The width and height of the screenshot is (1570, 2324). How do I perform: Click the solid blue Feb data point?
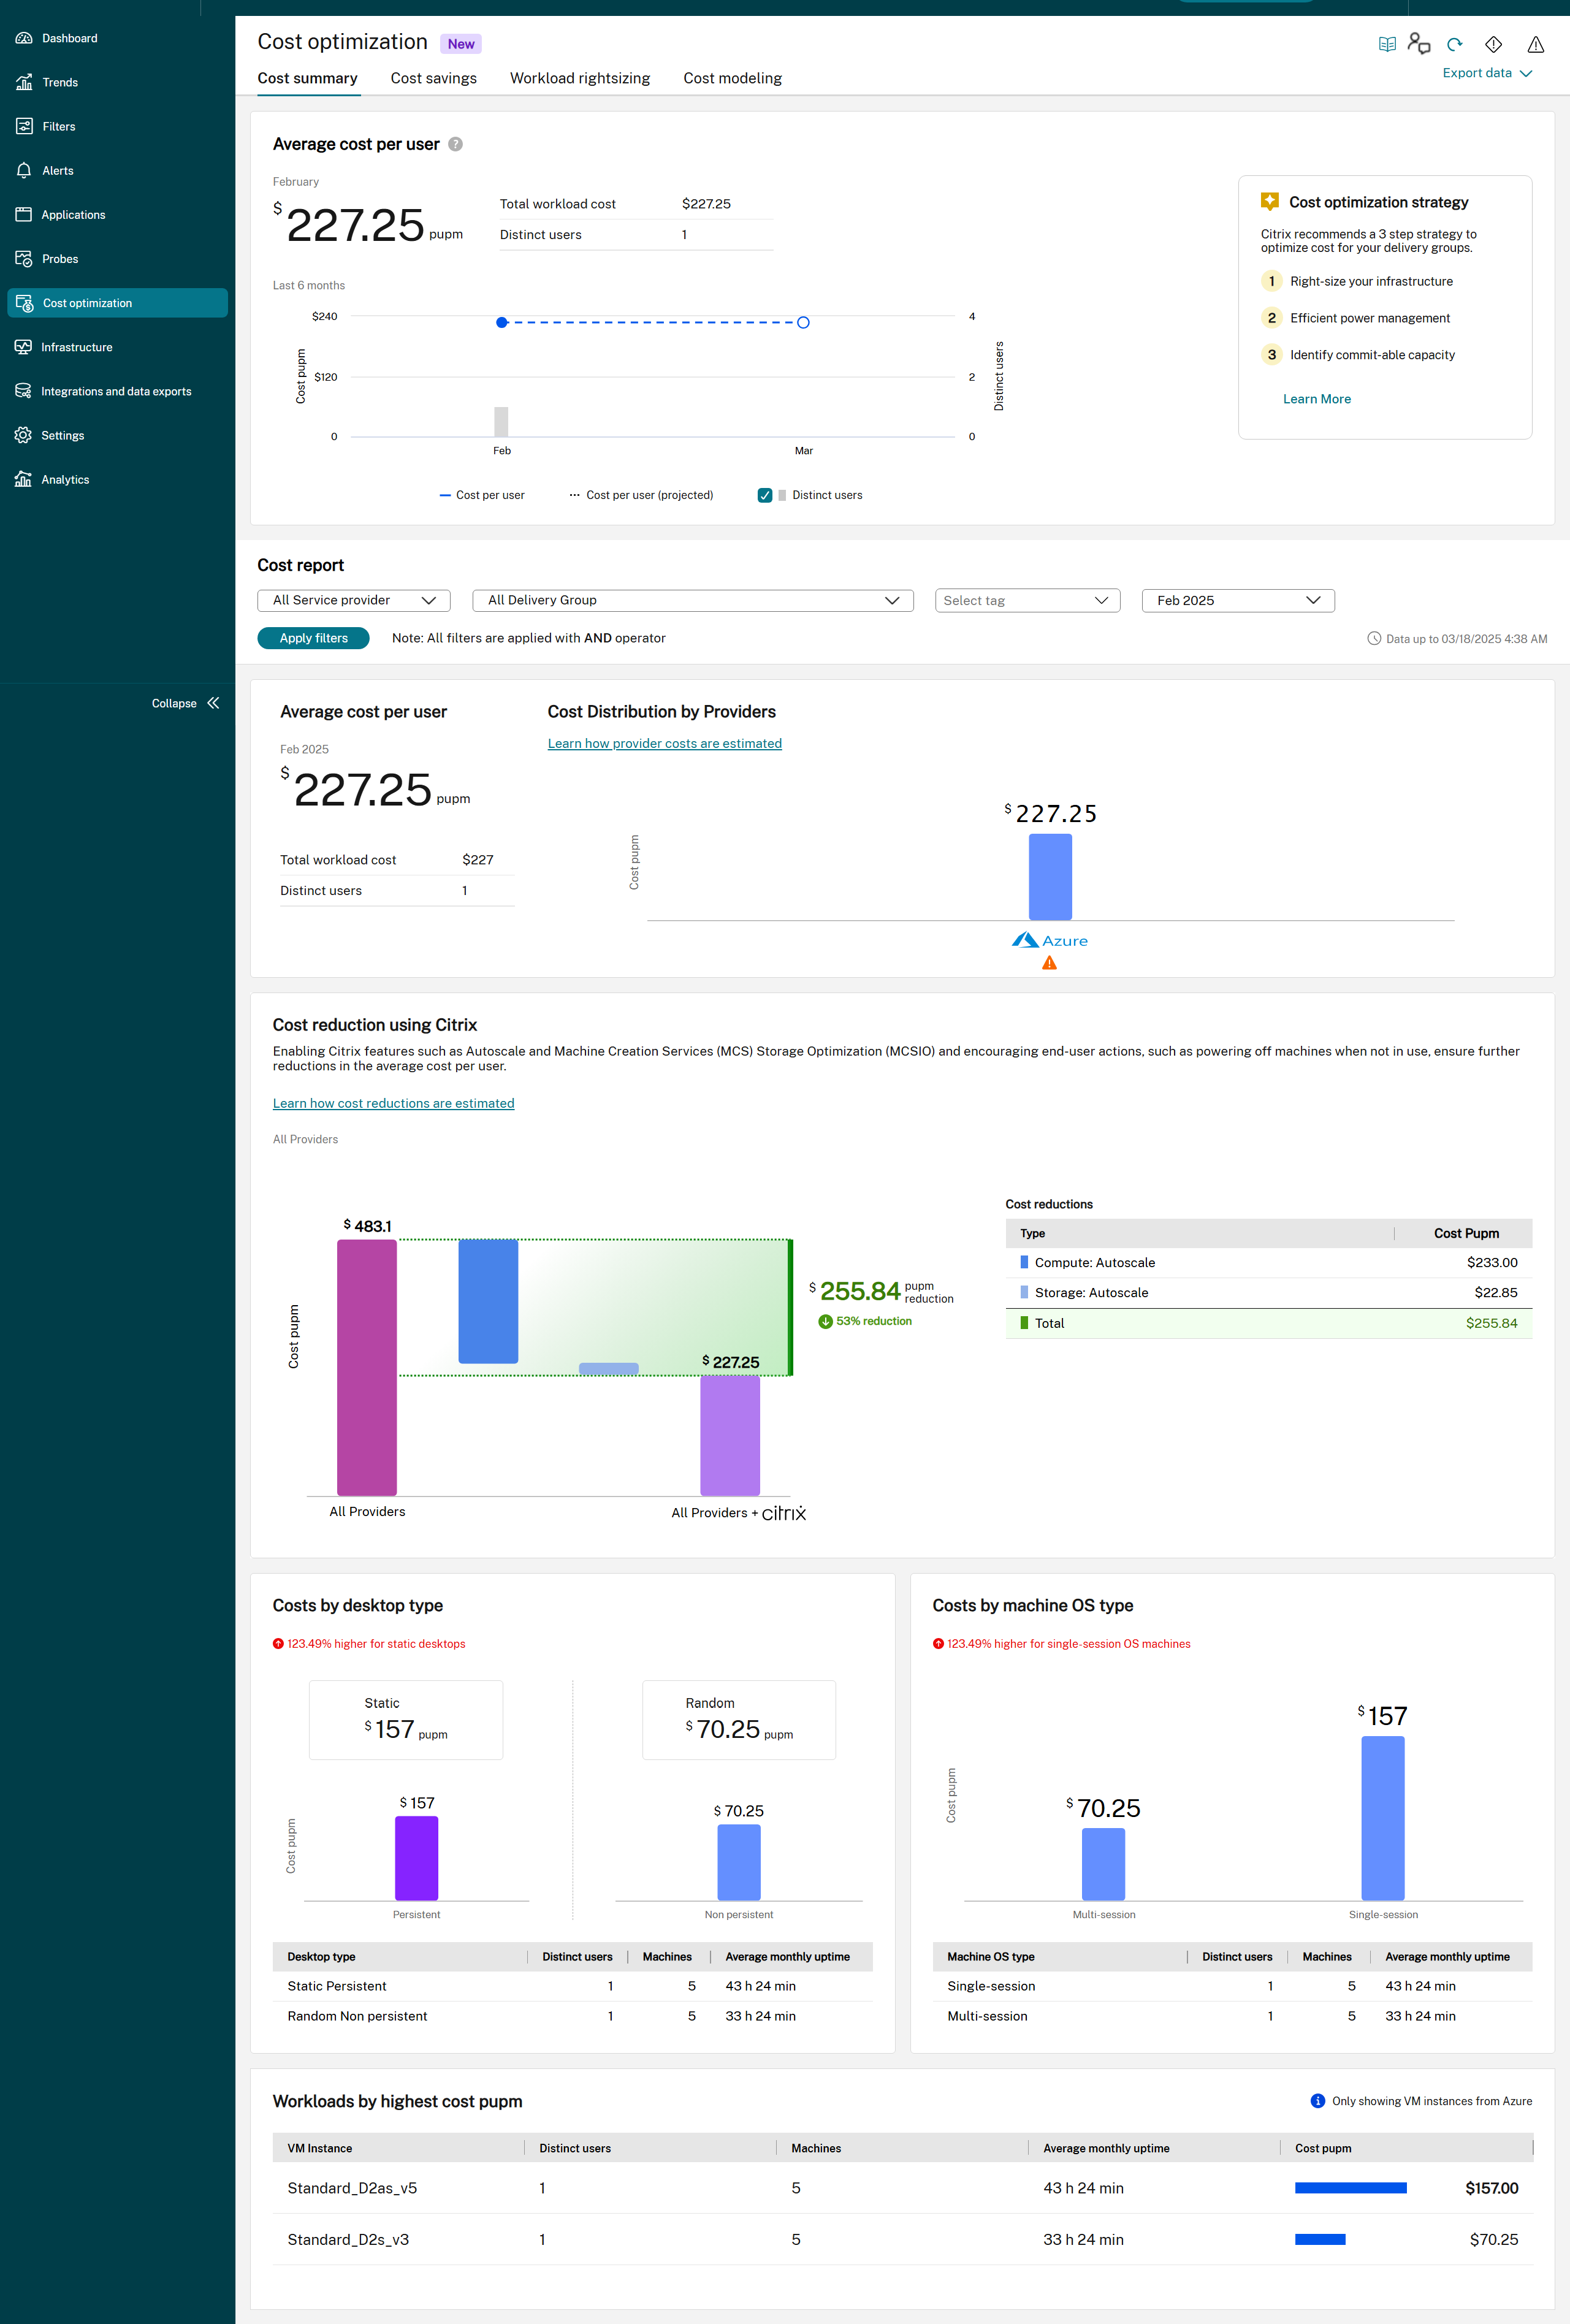(x=502, y=322)
